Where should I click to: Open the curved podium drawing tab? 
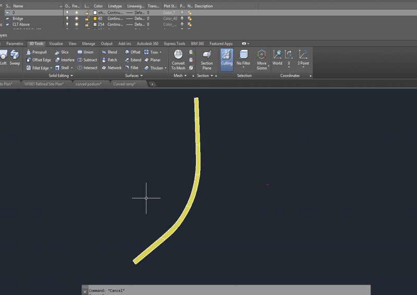[x=89, y=84]
